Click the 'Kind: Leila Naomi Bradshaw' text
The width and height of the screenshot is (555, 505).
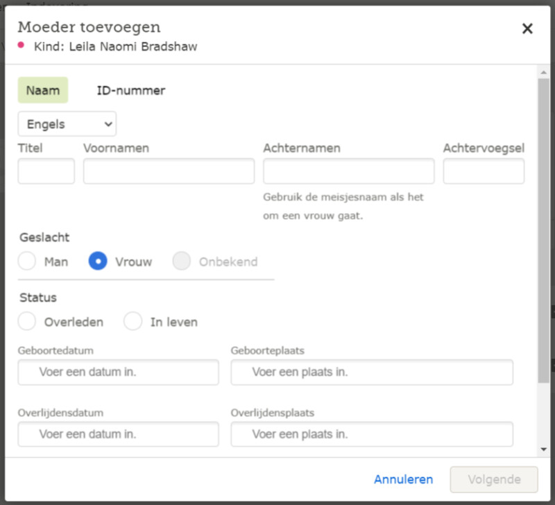pyautogui.click(x=116, y=46)
